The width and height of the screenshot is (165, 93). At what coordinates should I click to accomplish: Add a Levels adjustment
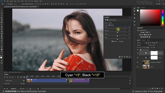click(143, 32)
